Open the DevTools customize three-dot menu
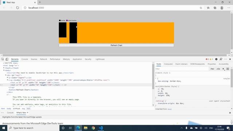Image resolution: width=233 pixels, height=131 pixels. pyautogui.click(x=225, y=59)
